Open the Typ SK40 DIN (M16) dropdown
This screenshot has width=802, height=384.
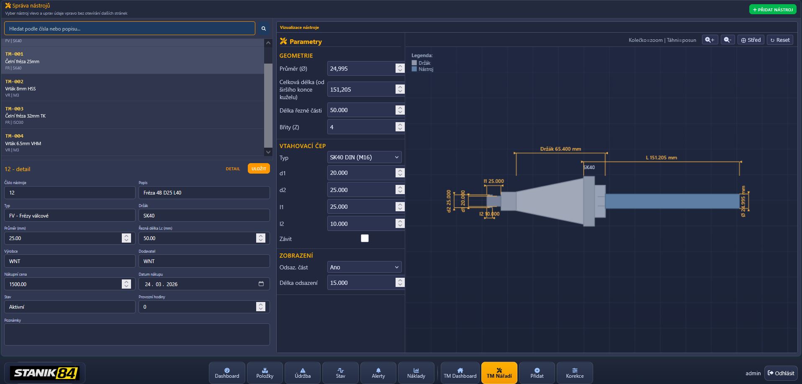(x=364, y=157)
